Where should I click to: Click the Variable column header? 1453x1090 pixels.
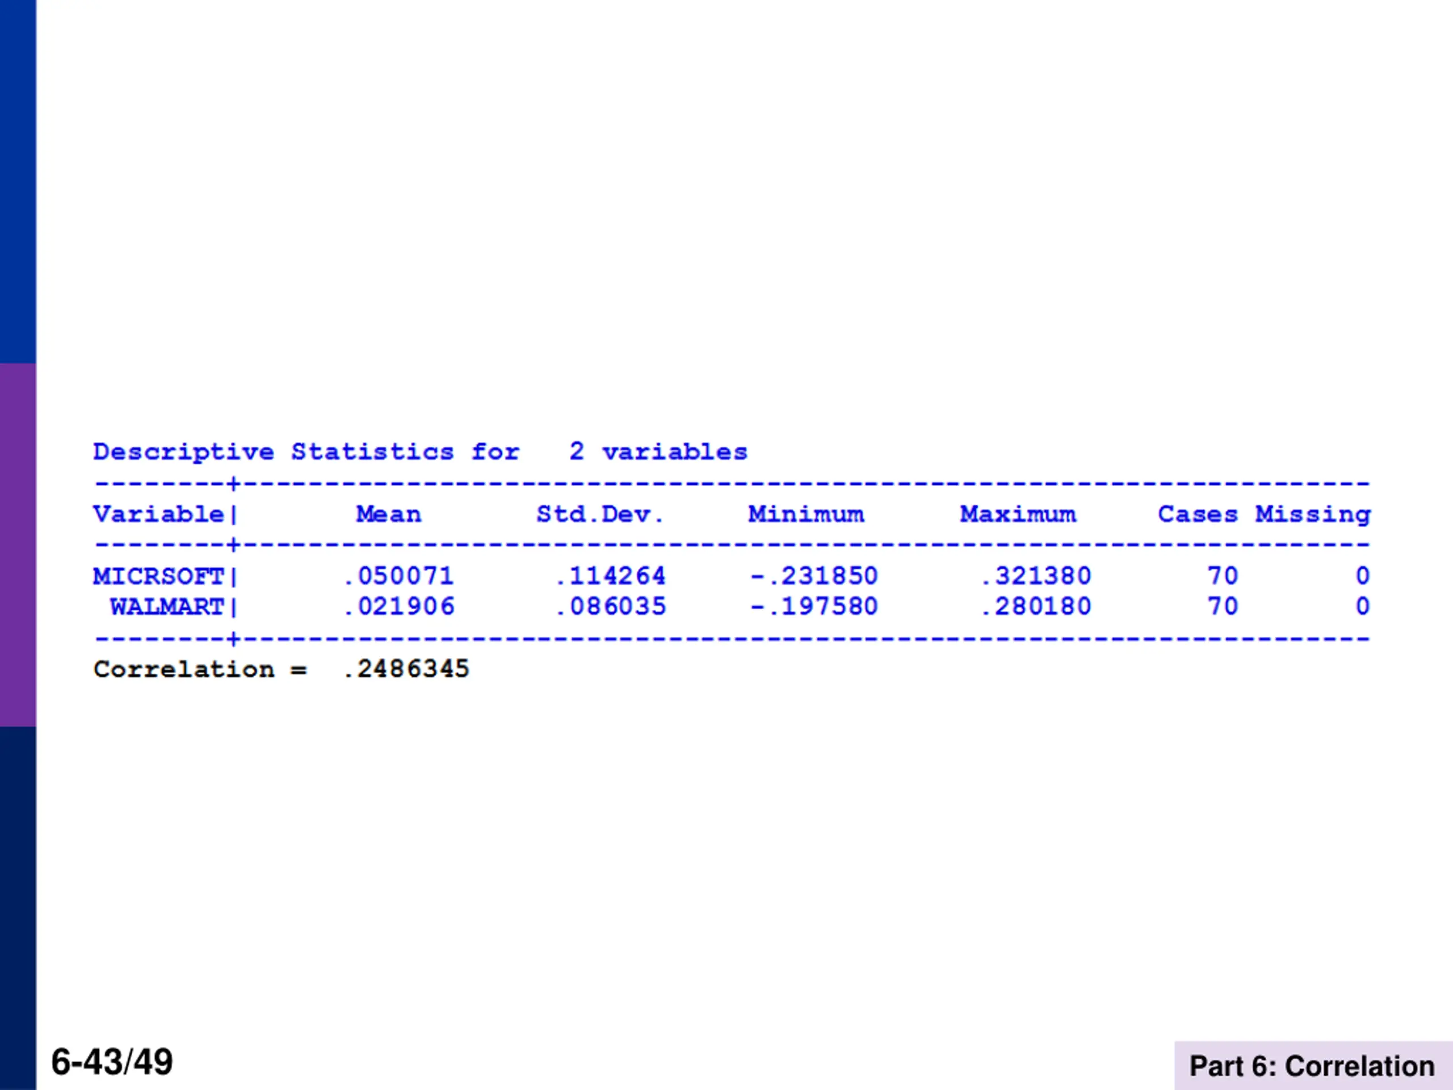coord(158,514)
